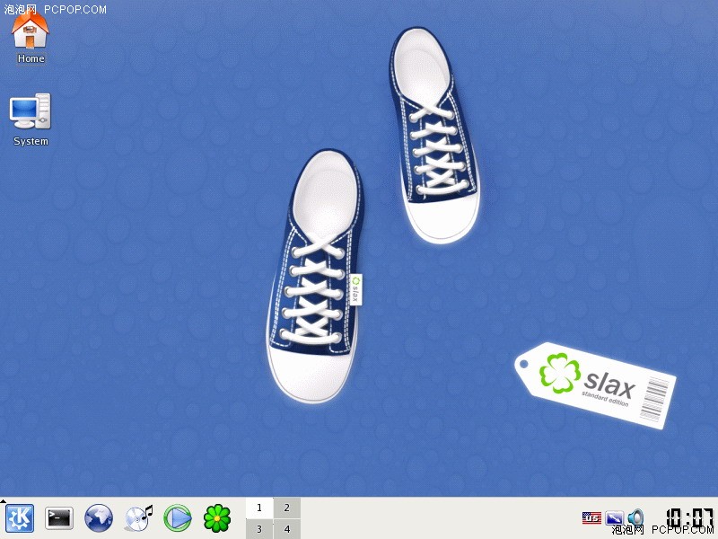Open the display resize tray icon
The height and width of the screenshot is (539, 718).
click(x=615, y=518)
